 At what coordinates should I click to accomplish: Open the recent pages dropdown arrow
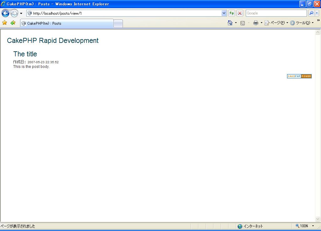pos(21,13)
